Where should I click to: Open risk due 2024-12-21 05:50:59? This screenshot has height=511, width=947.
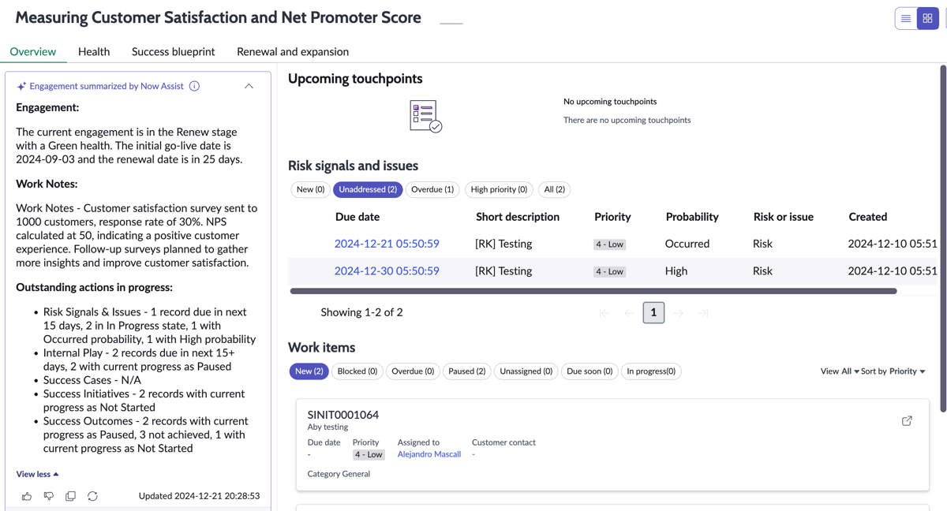click(387, 244)
